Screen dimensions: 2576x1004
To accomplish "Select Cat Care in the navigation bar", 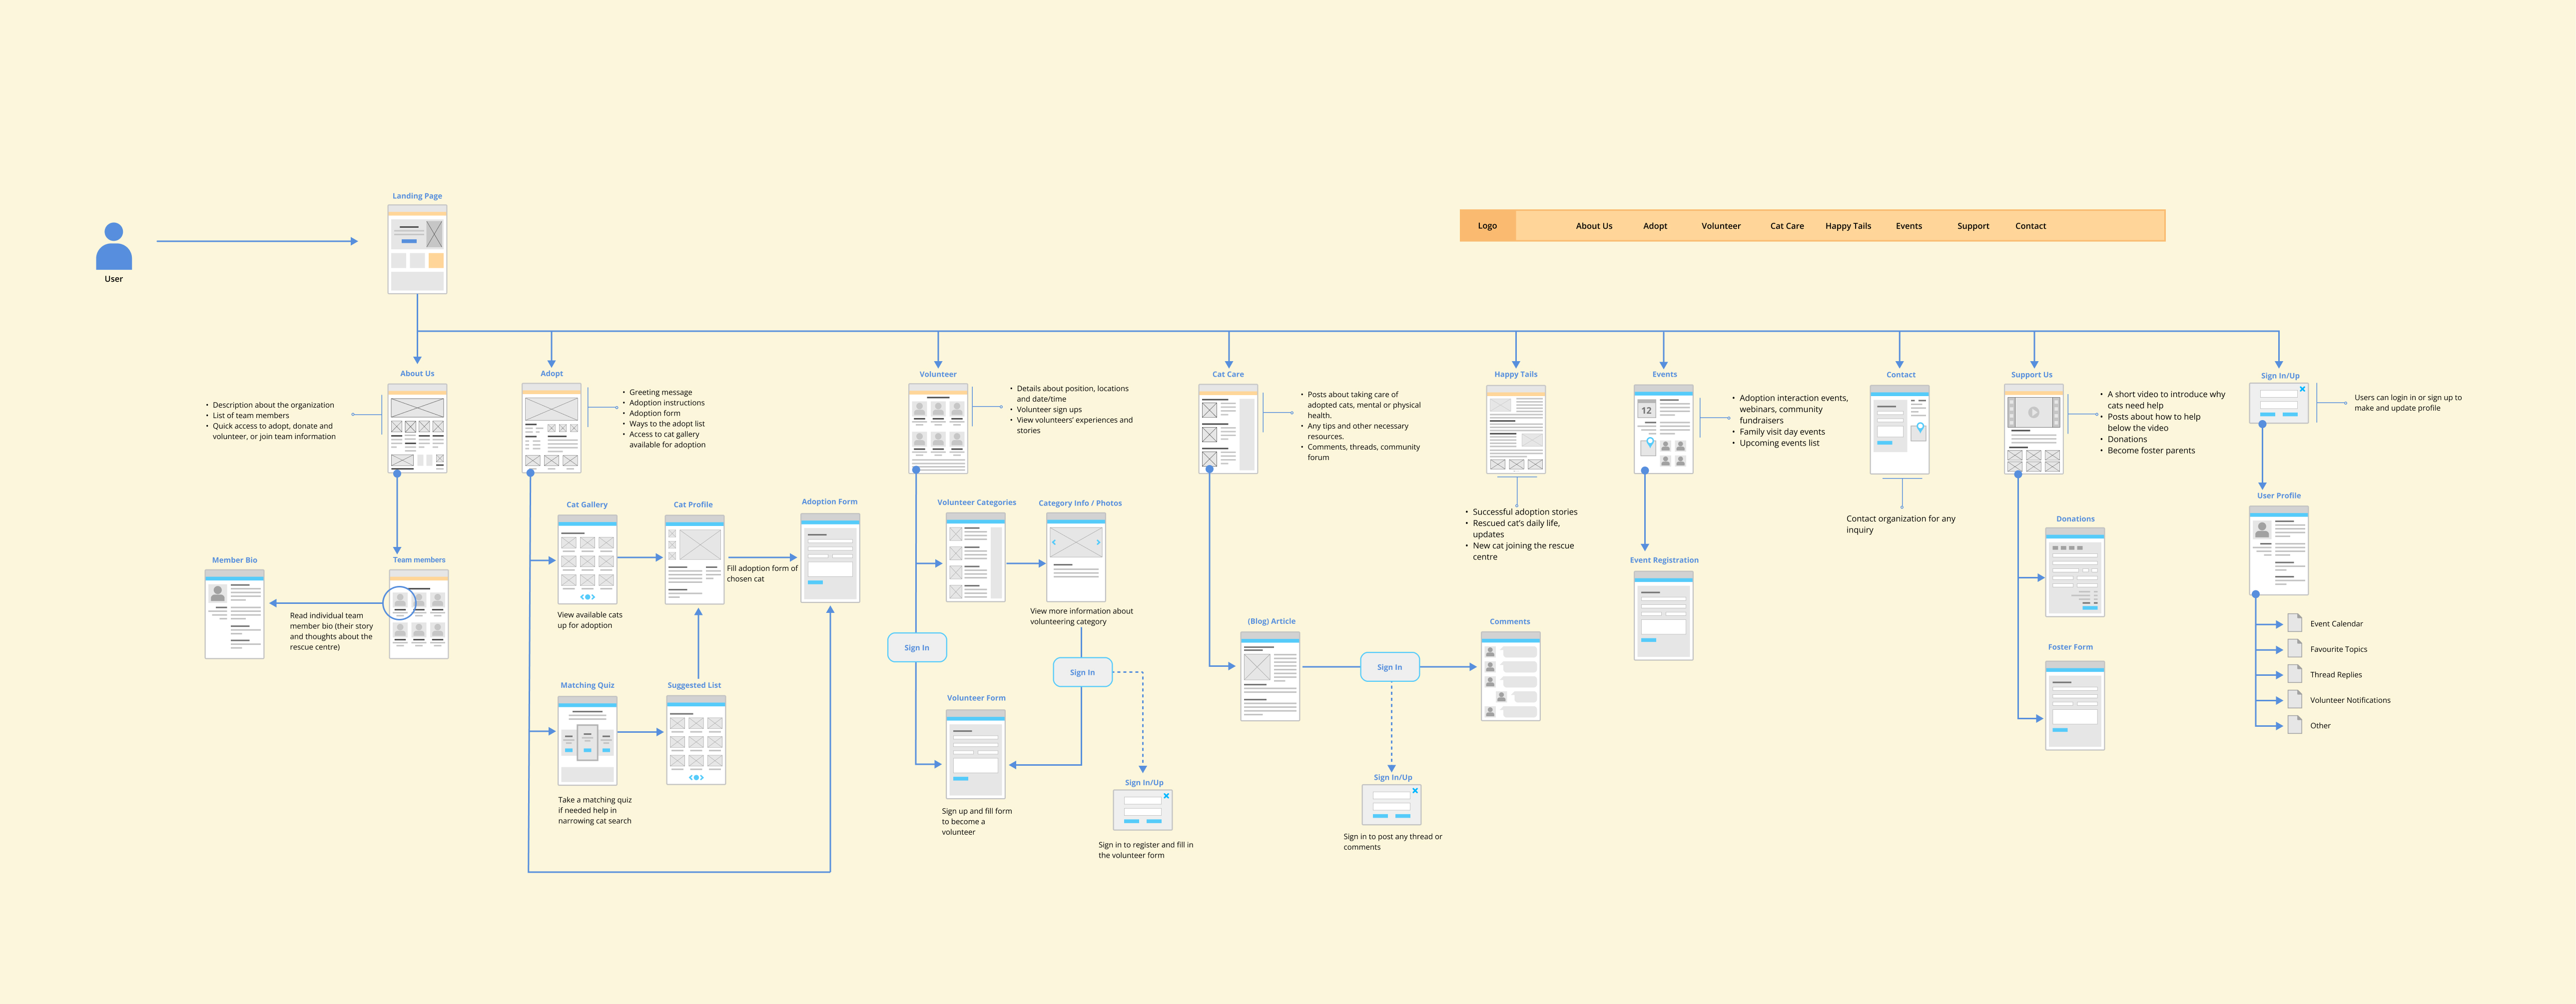I will click(x=1787, y=226).
